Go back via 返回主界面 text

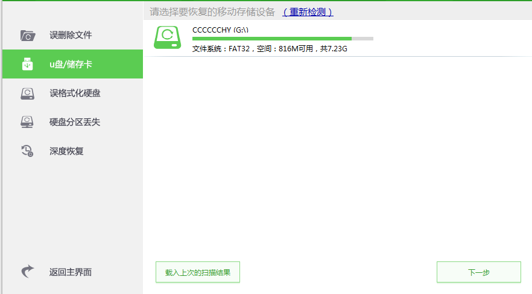[71, 272]
